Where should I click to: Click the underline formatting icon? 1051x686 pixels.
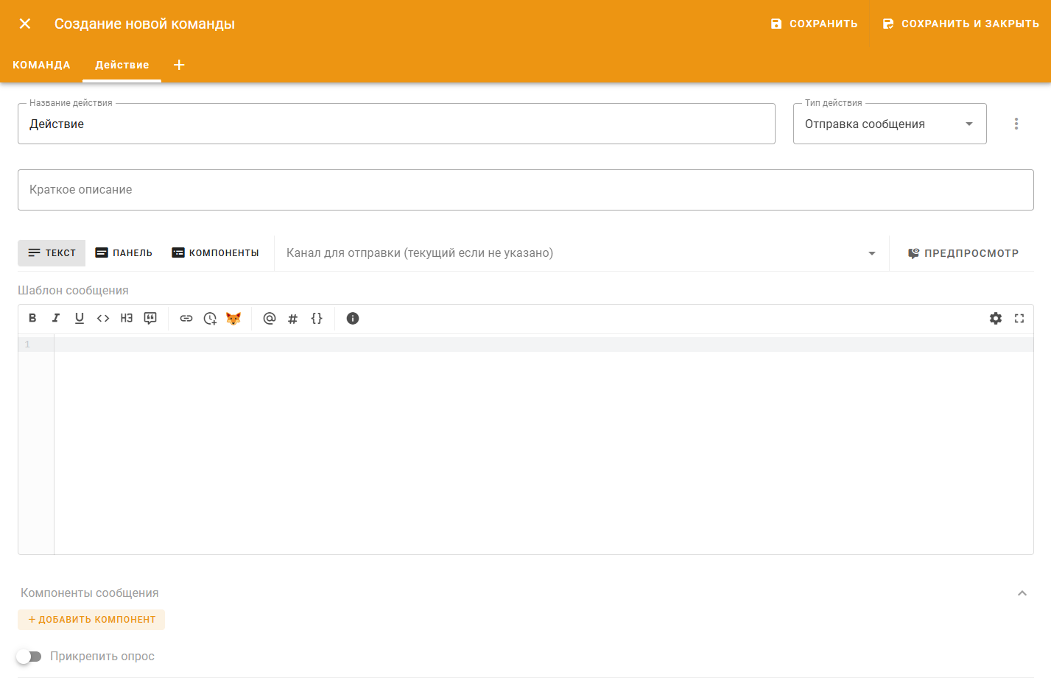pyautogui.click(x=80, y=318)
